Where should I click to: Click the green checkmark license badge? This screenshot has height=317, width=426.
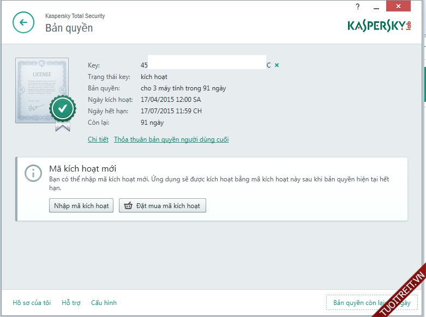tap(63, 109)
